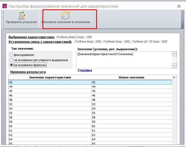Image resolution: width=186 pixels, height=147 pixels.
Task: Select the фиксированое radio option
Action: [x=11, y=55]
